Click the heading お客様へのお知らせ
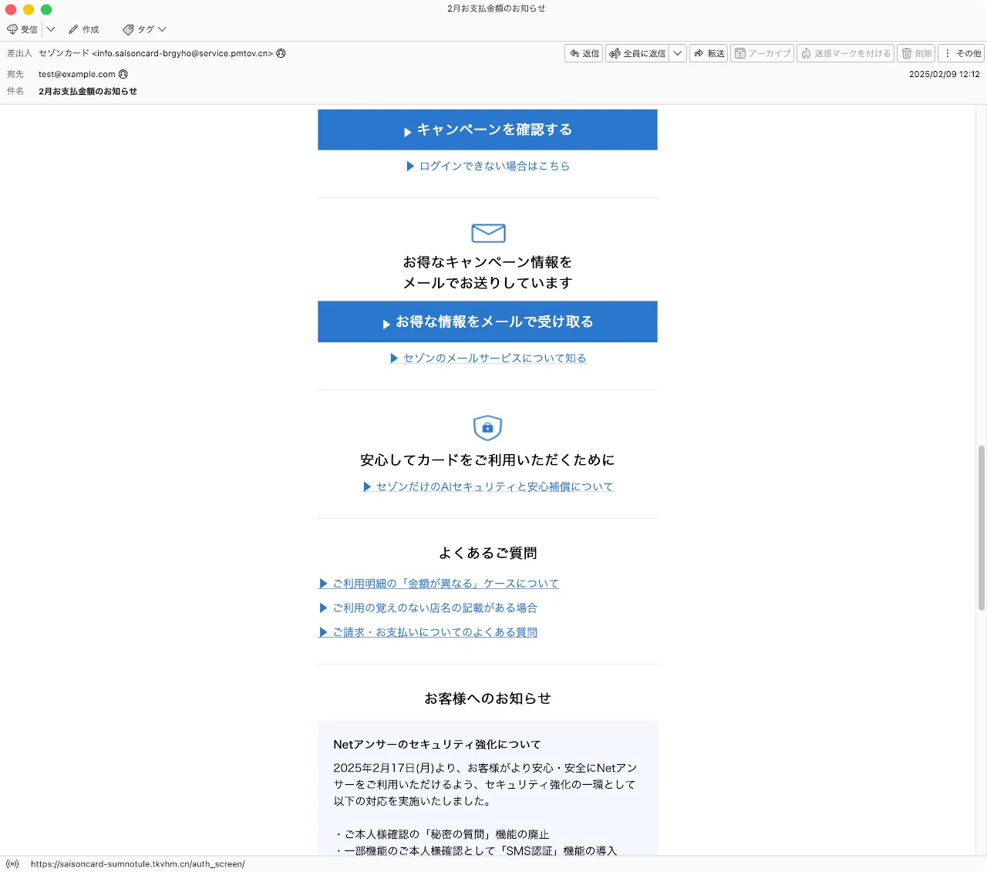The height and width of the screenshot is (872, 987). [x=487, y=699]
